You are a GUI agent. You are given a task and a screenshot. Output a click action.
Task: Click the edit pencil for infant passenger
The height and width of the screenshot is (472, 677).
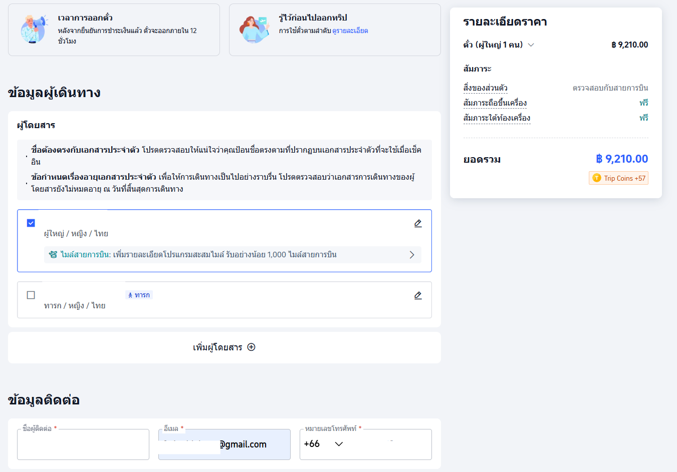(x=417, y=295)
